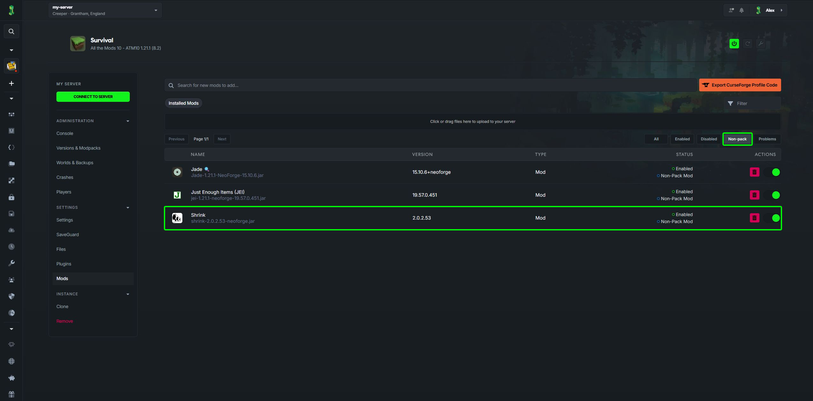Toggle the Shrink mod enabled switch
Viewport: 813px width, 401px height.
(x=772, y=218)
